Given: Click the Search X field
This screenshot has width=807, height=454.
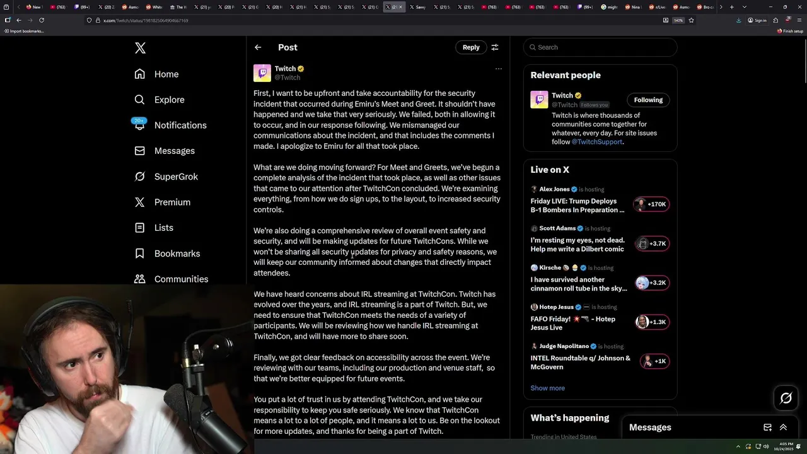Looking at the screenshot, I should (600, 47).
